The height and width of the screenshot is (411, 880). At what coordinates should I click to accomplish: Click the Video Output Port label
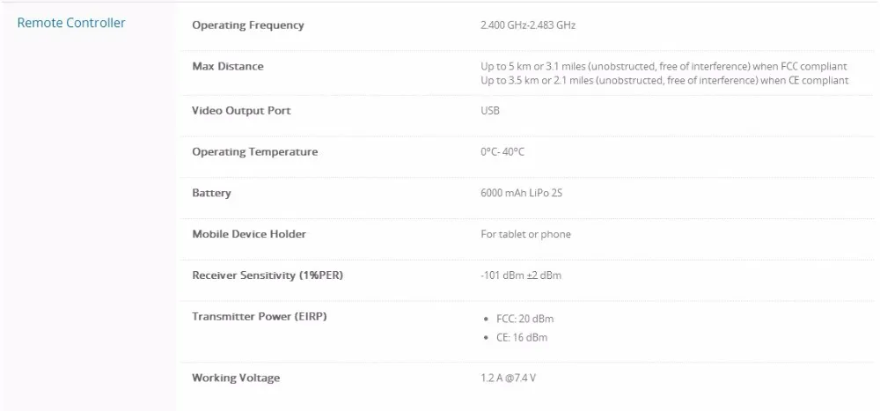pos(241,111)
